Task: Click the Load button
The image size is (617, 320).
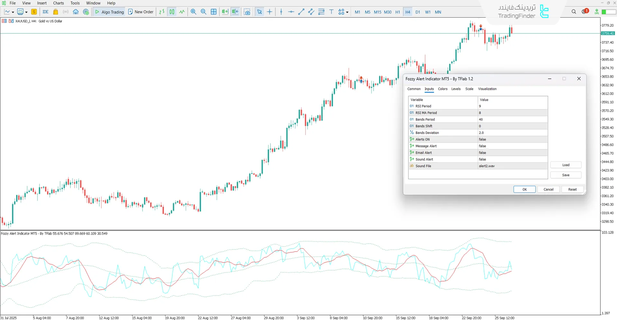Action: 566,165
